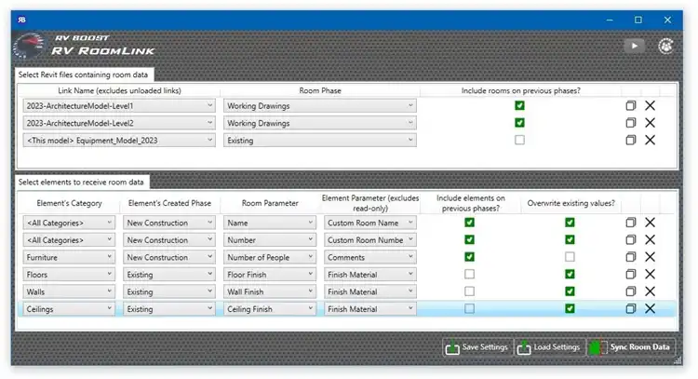Duplicate the Furniture mapping row
Viewport: 698px width, 379px height.
point(630,257)
